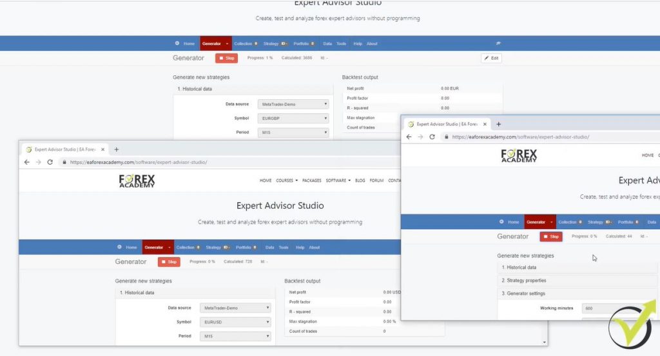Click the Forex Academy logo in the right window
Screen dimensions: 660x356
(x=519, y=156)
